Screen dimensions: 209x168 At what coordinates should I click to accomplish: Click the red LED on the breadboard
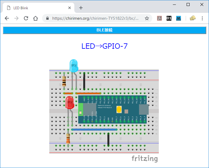[70, 103]
